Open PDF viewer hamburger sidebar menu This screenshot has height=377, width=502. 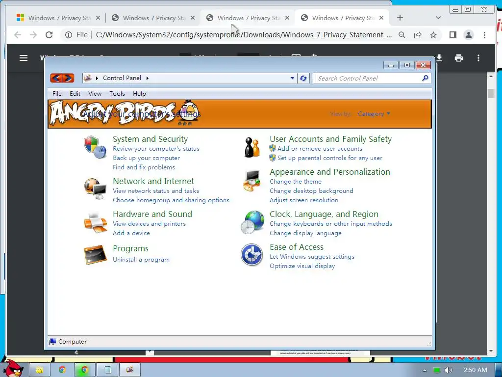(x=24, y=58)
